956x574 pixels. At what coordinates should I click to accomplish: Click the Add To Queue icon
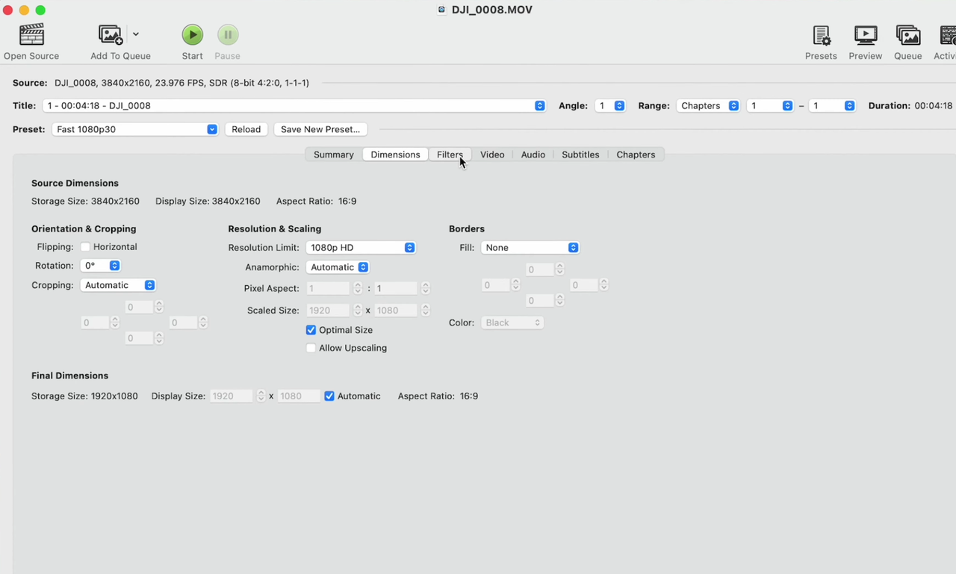pyautogui.click(x=111, y=35)
